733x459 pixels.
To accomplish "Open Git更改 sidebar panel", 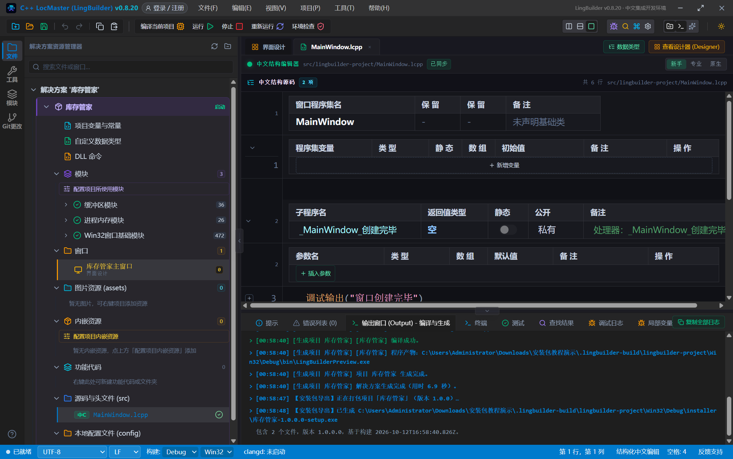I will pyautogui.click(x=12, y=121).
